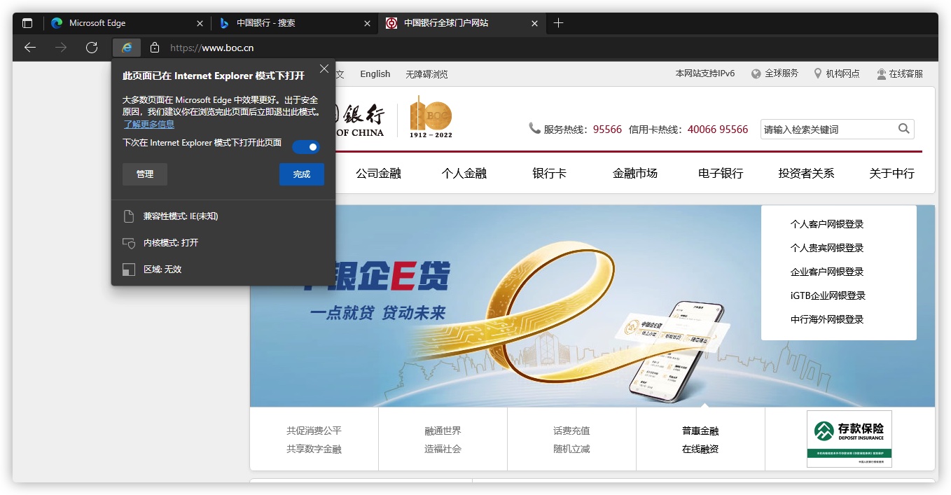
Task: Select the 普惠金融 banner tab
Action: 700,440
